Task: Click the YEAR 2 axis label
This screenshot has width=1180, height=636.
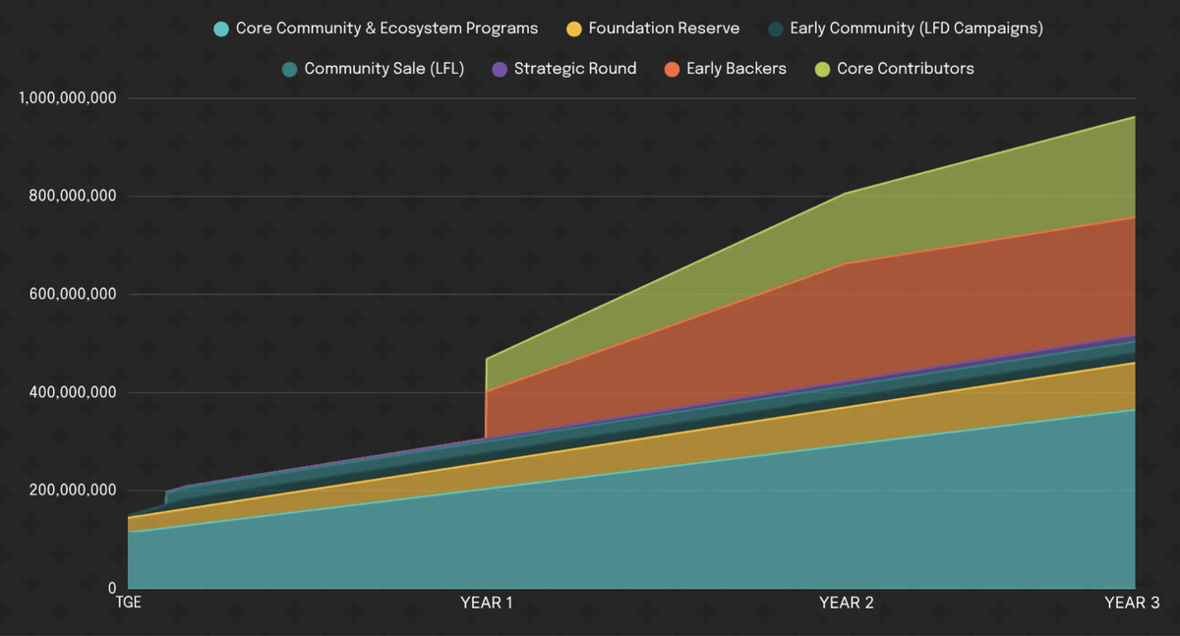Action: (x=847, y=603)
